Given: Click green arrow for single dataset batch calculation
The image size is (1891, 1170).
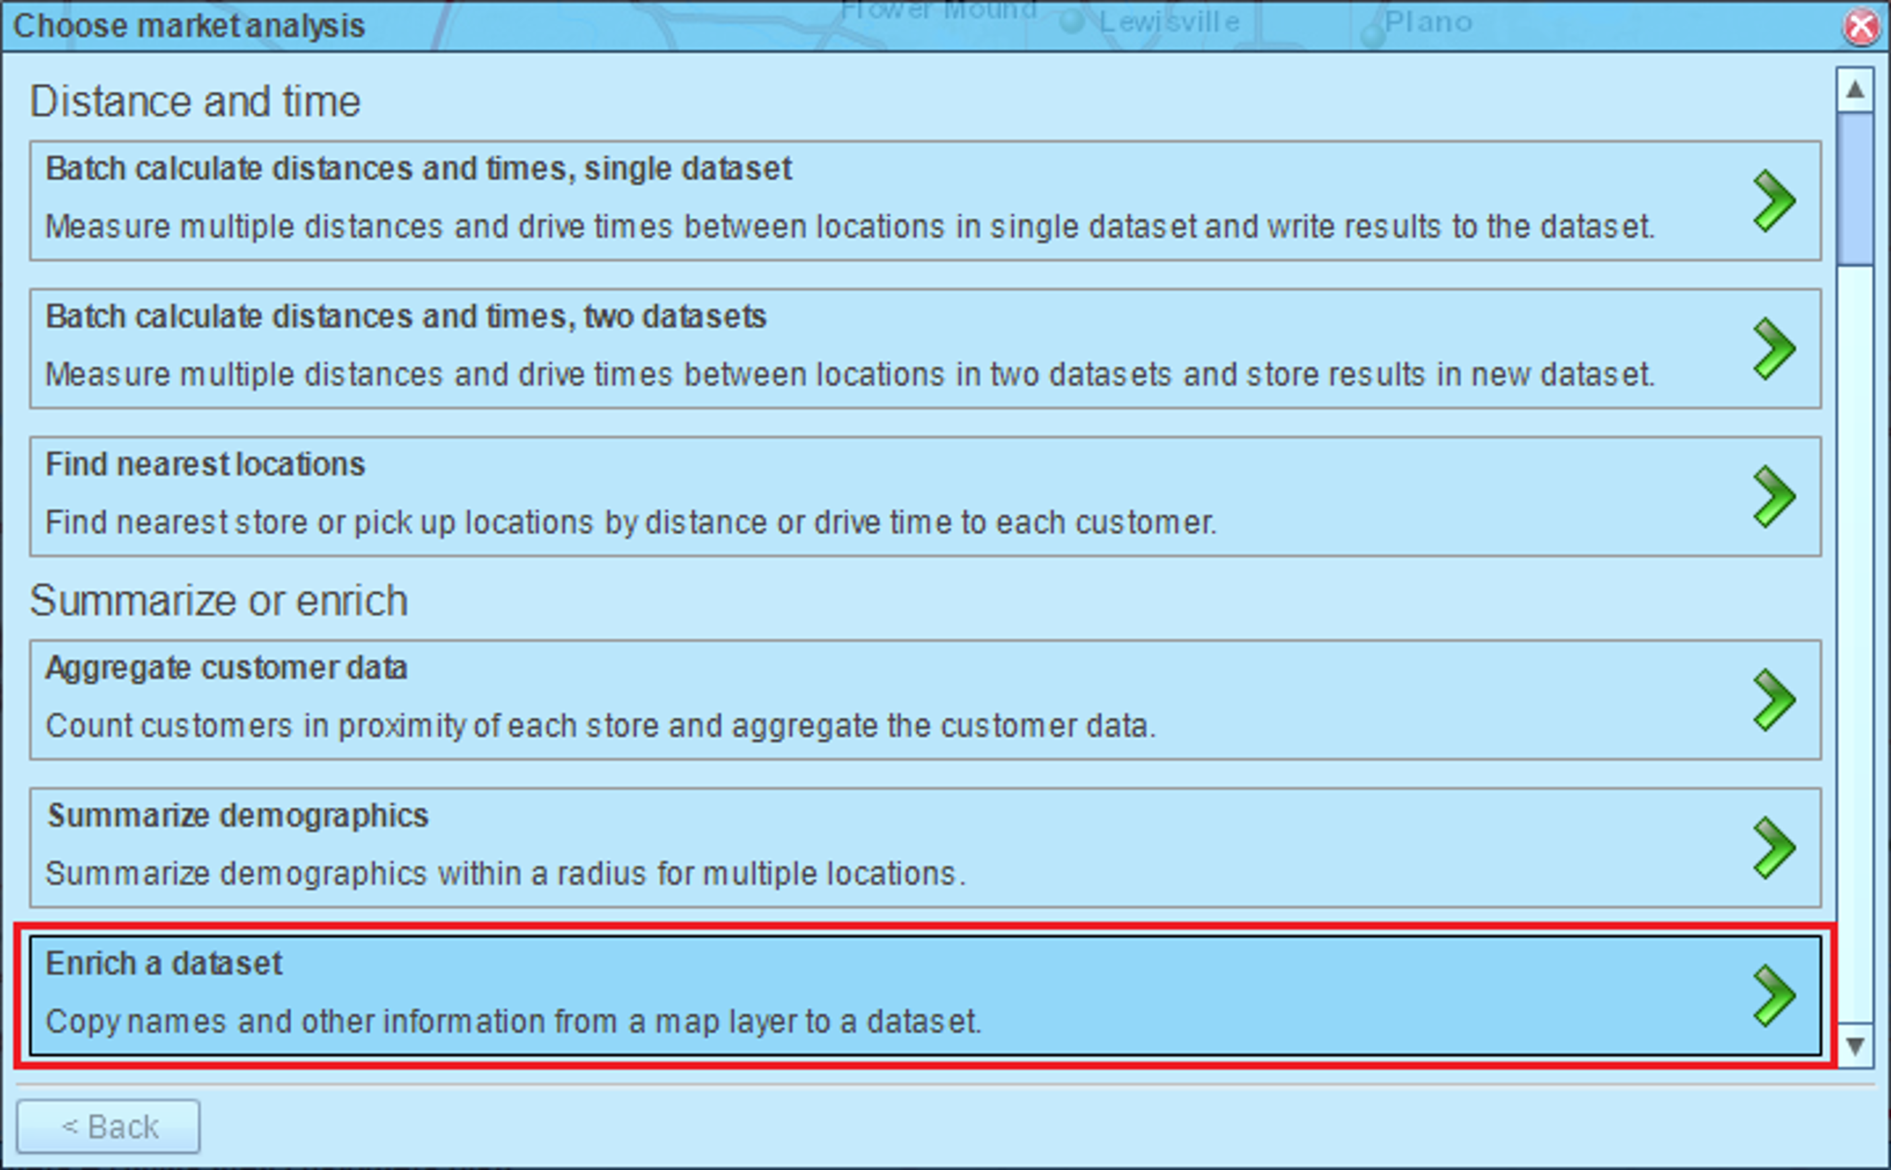Looking at the screenshot, I should 1773,201.
